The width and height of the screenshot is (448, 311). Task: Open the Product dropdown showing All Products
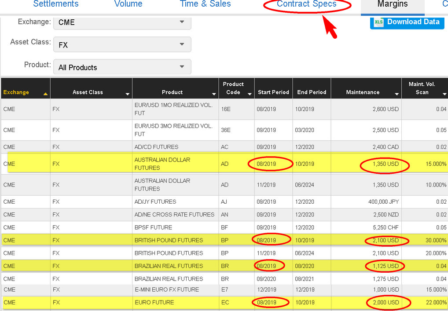(122, 67)
